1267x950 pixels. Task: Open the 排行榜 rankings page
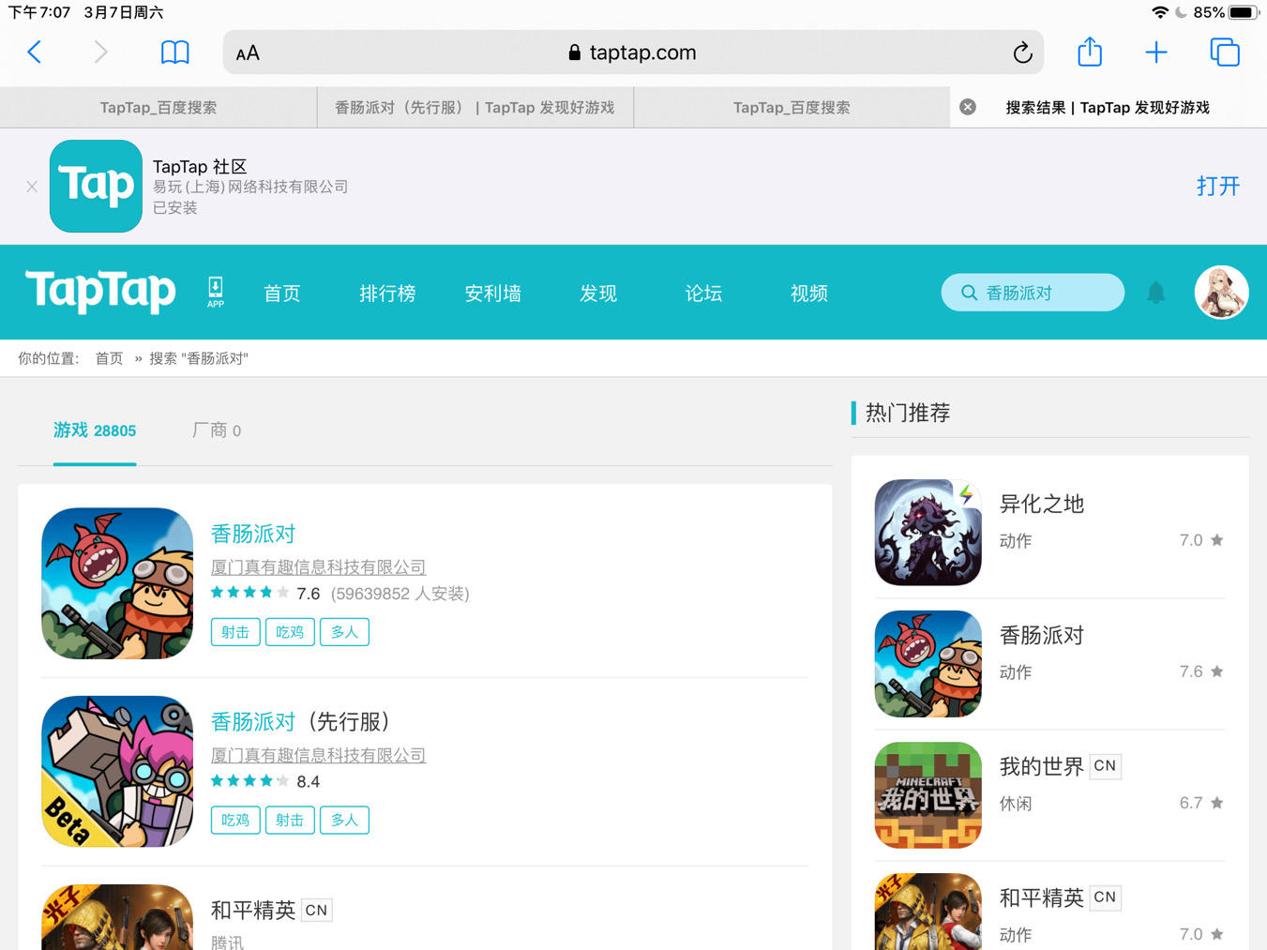pos(387,294)
